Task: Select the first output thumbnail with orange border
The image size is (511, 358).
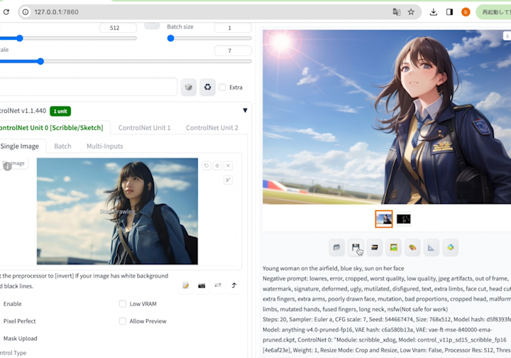Action: click(x=384, y=219)
